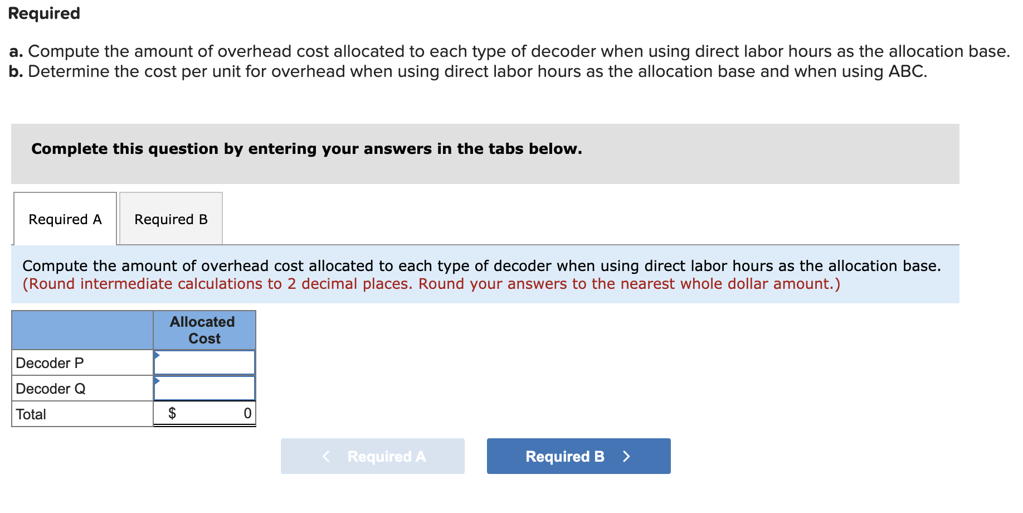
Task: Click the back chevron inside Required A button
Action: pos(327,456)
